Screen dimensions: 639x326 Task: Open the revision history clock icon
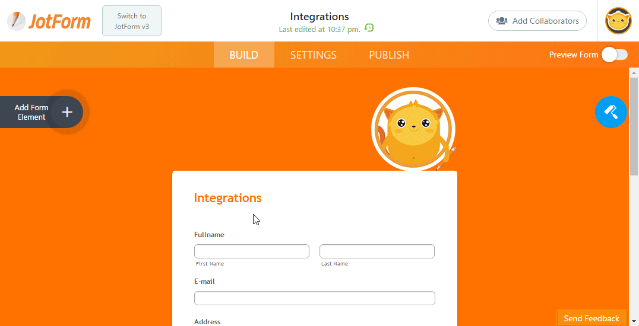click(x=369, y=28)
